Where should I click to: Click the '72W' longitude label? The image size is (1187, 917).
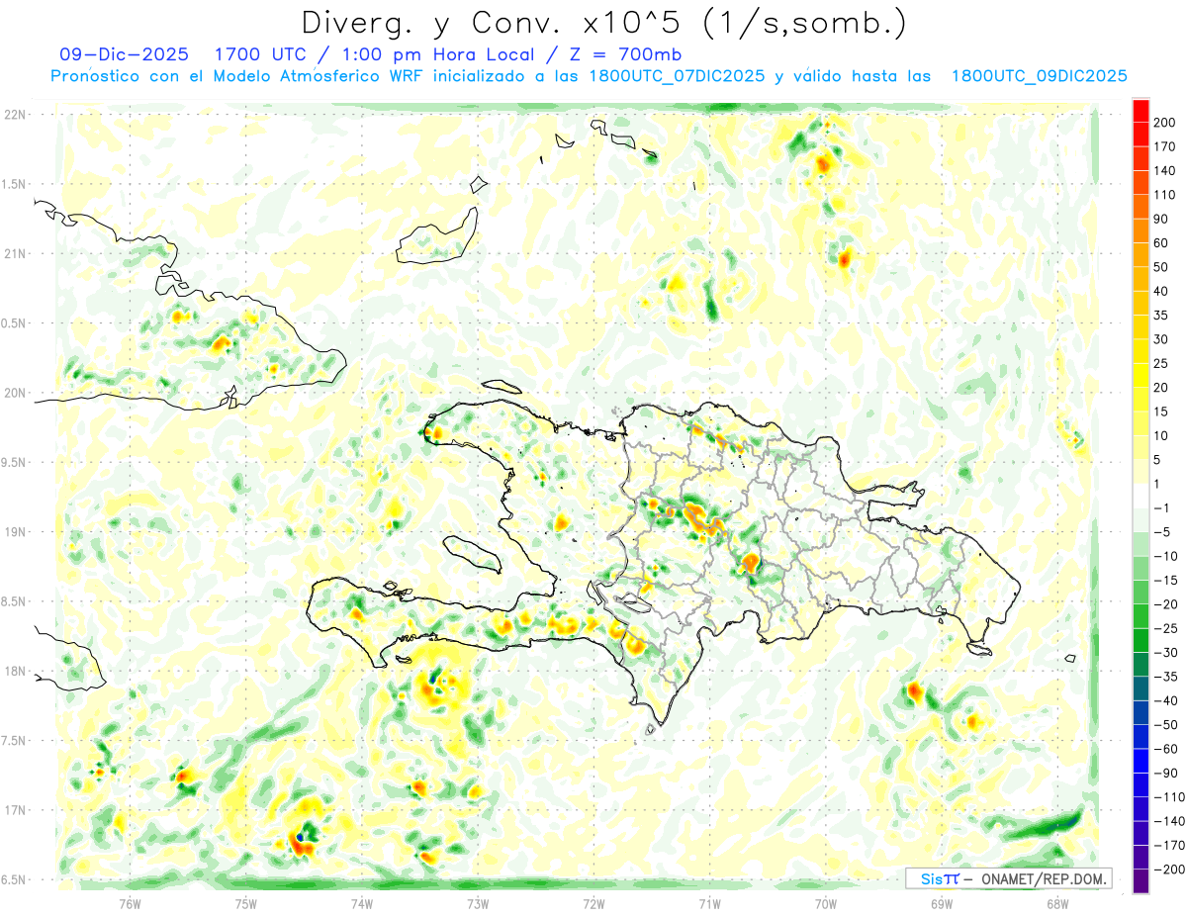click(593, 903)
